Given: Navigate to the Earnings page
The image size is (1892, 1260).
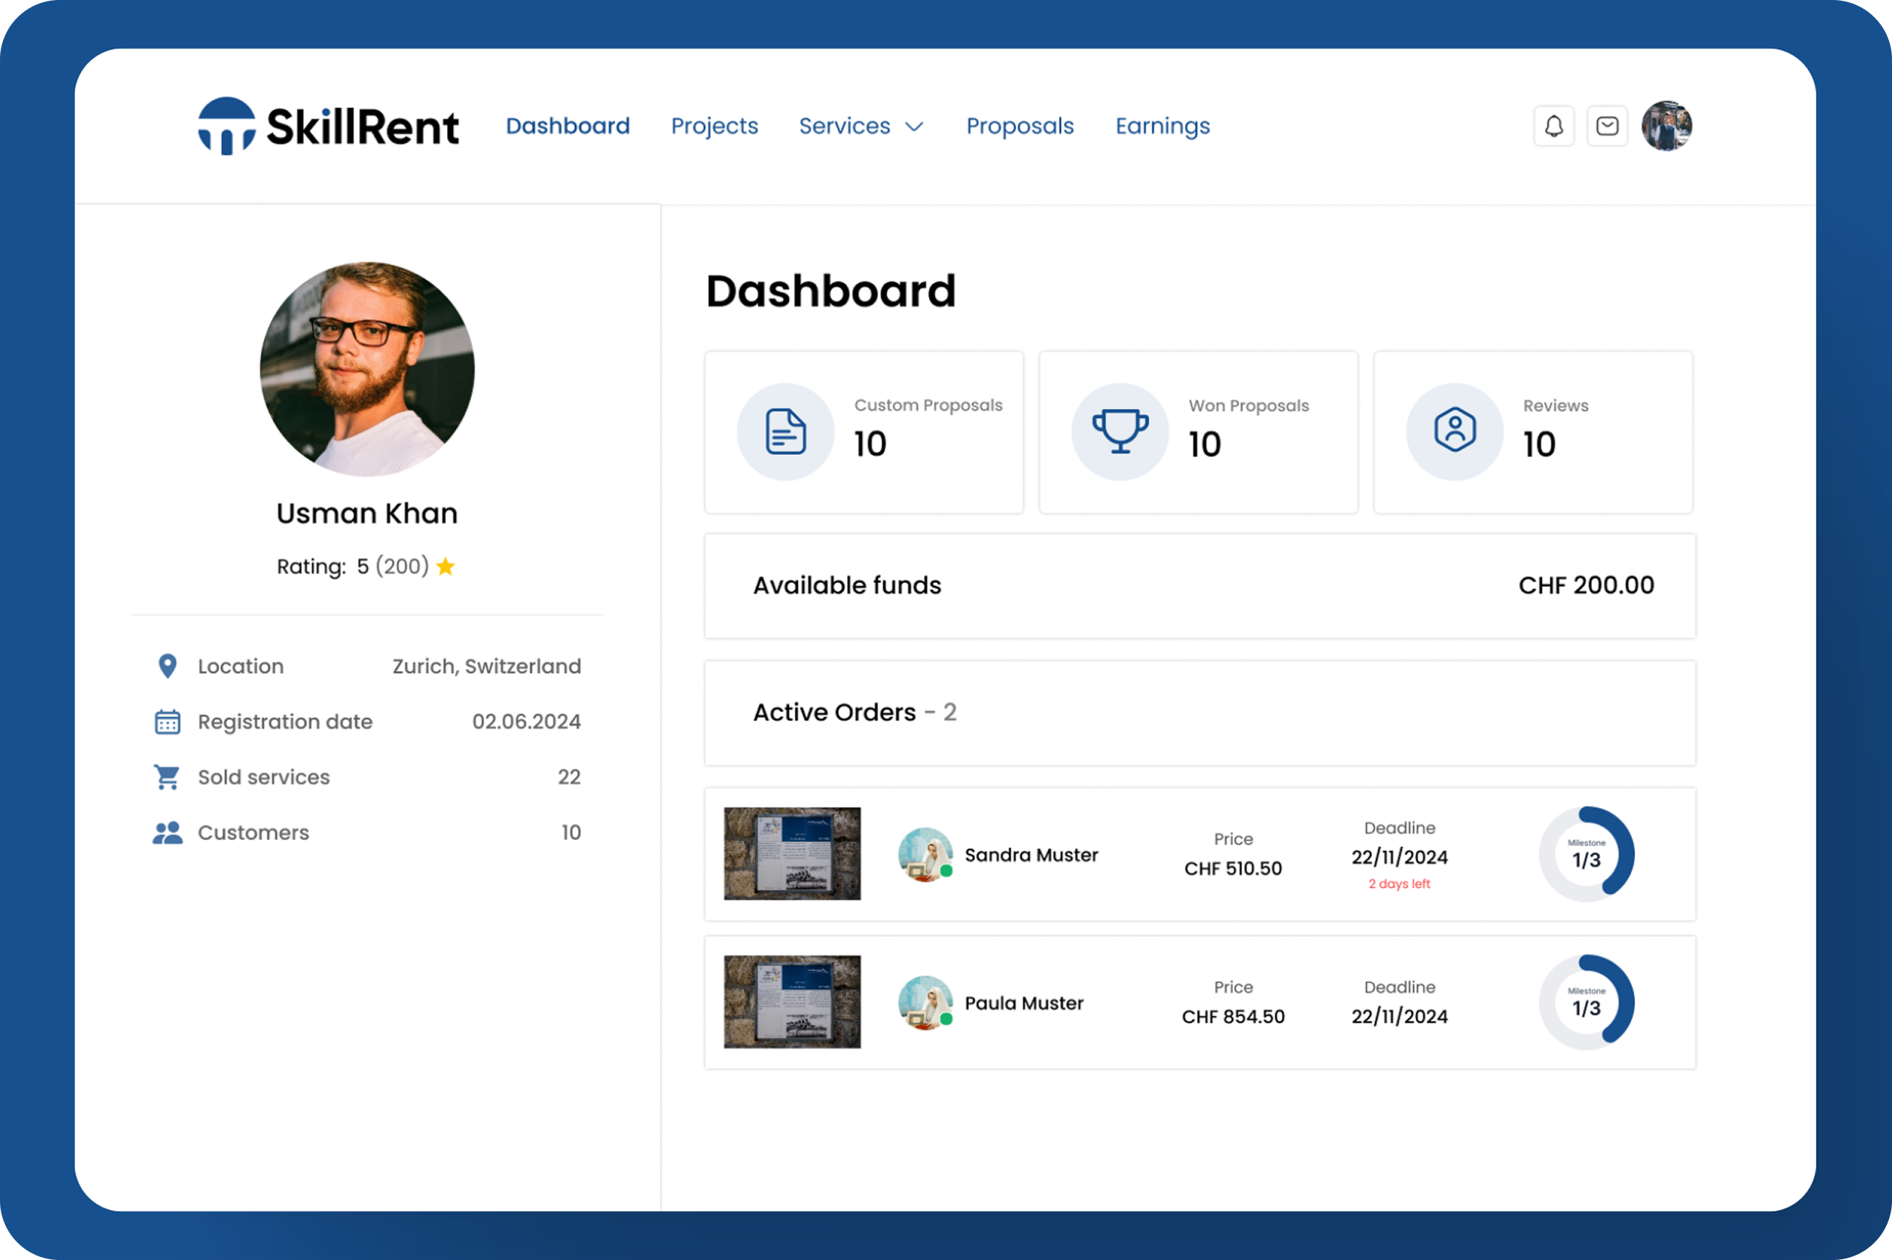Looking at the screenshot, I should 1161,126.
